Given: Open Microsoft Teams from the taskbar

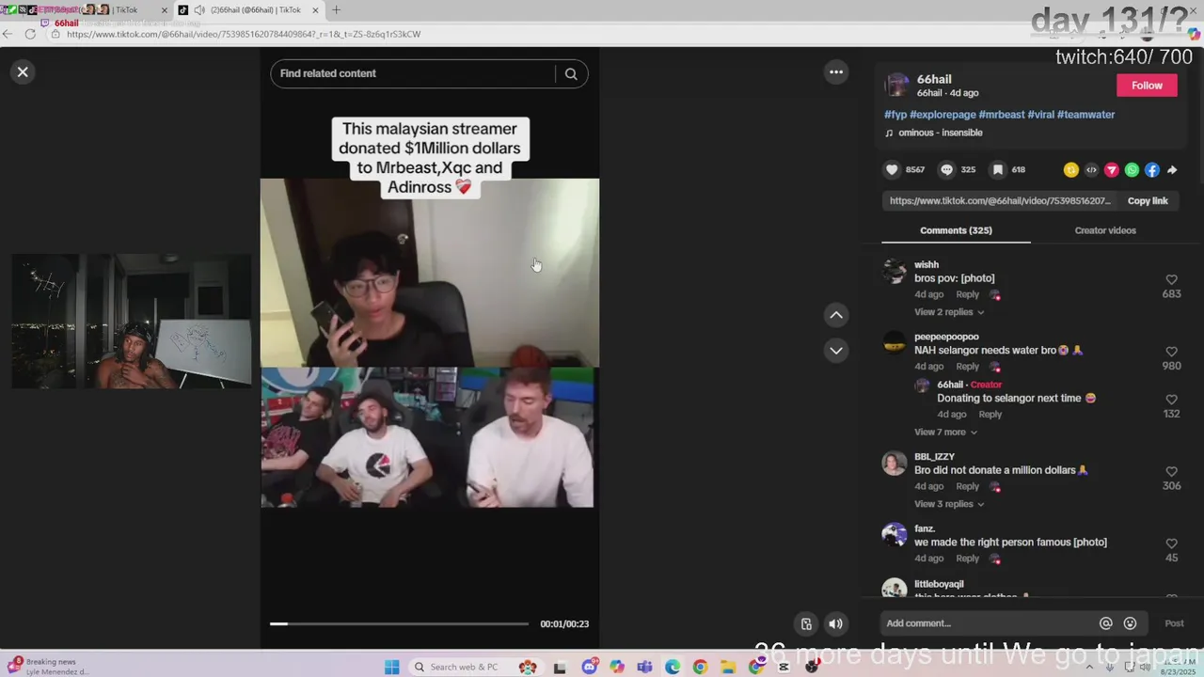Looking at the screenshot, I should pyautogui.click(x=644, y=668).
